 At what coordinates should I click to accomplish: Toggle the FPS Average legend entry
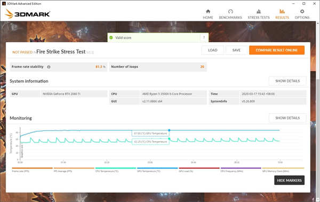[x=74, y=170]
